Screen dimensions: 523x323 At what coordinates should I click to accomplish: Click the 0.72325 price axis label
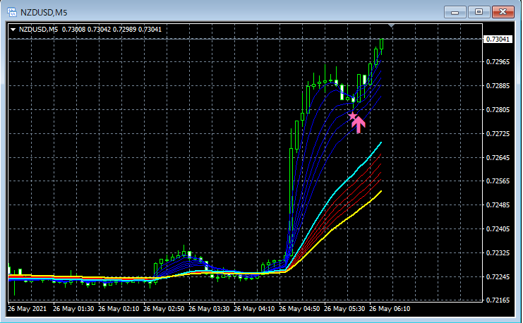click(498, 253)
